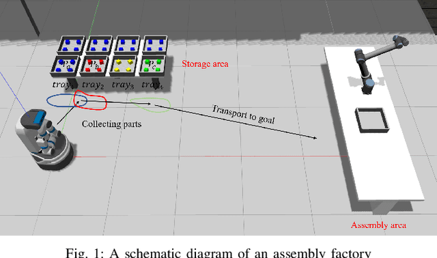Screen dimensions: 437x258
Task: Click the tray3 label under the trays
Action: pos(123,85)
